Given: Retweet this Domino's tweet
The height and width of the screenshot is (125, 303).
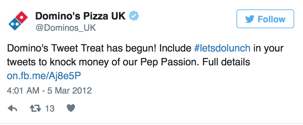Looking at the screenshot, I should 35,108.
